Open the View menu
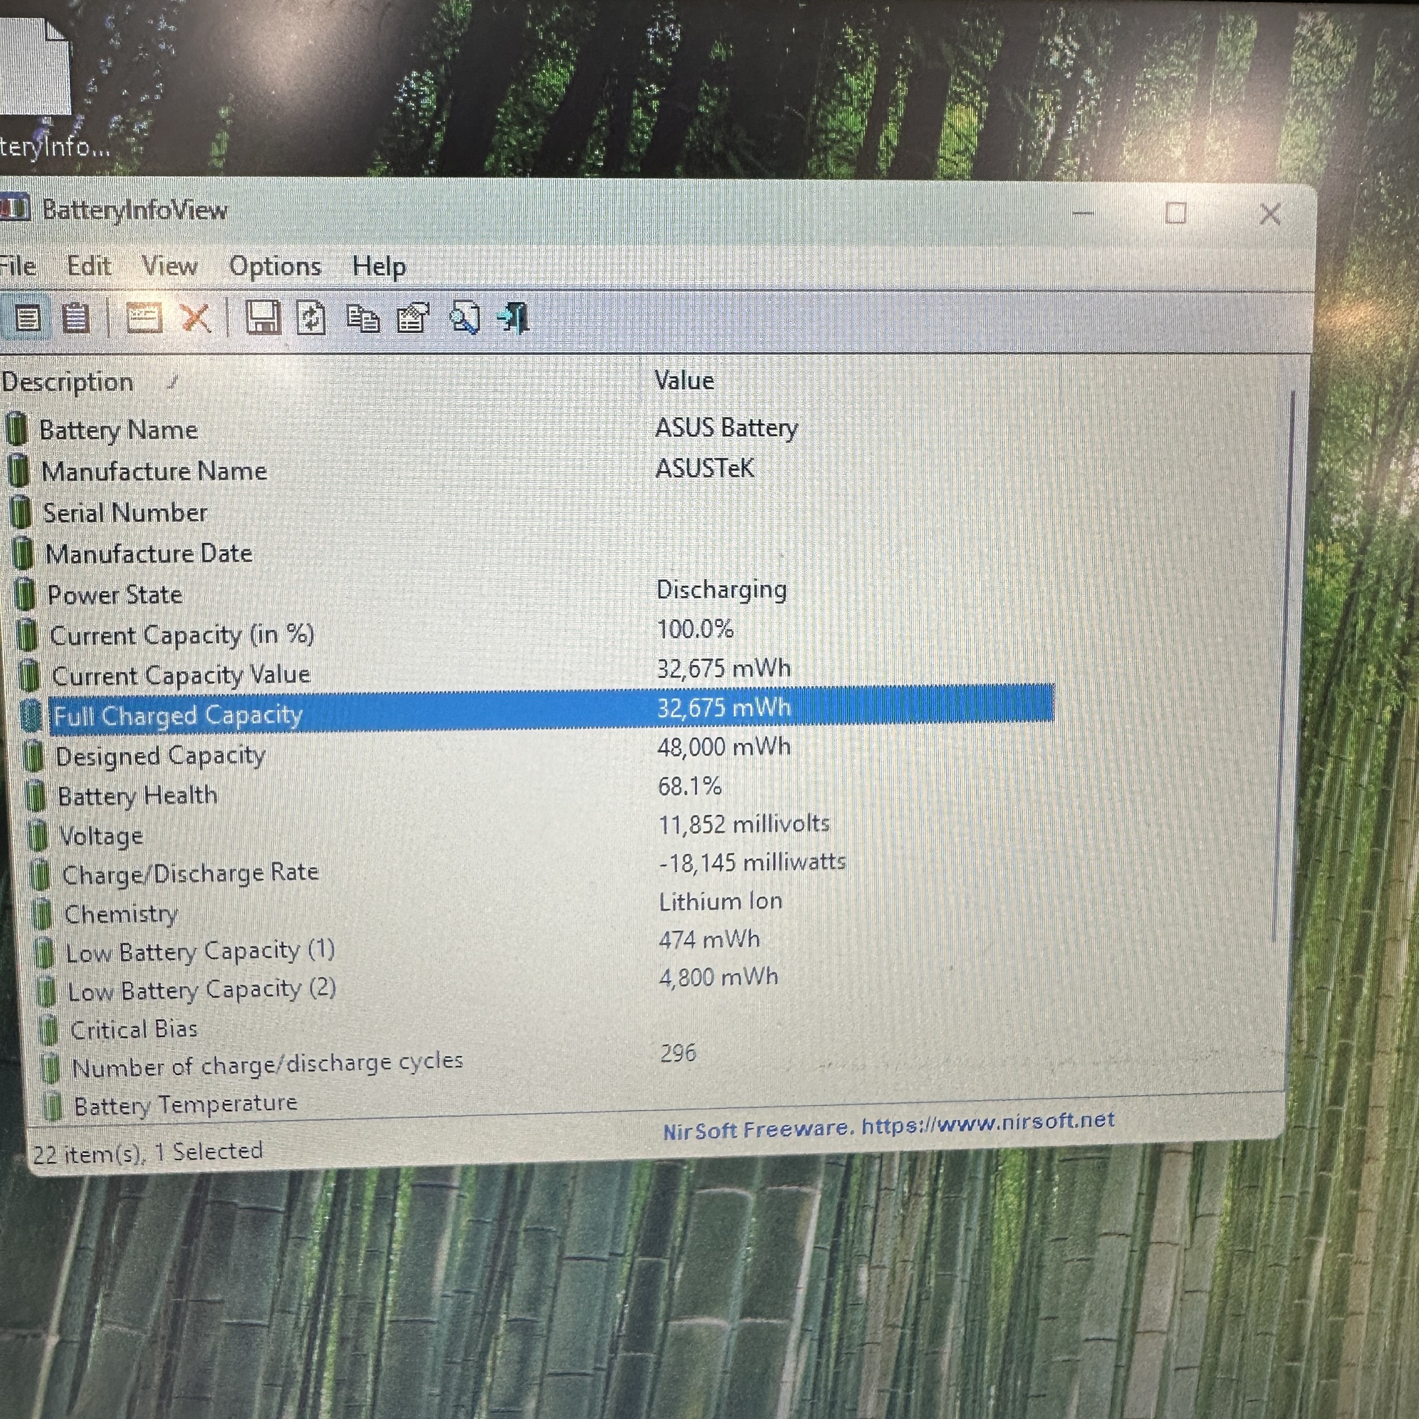 coord(170,266)
